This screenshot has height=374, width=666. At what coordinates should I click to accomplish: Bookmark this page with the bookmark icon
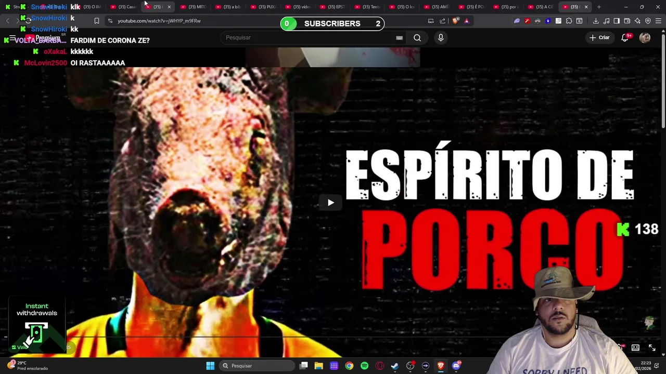pyautogui.click(x=96, y=21)
